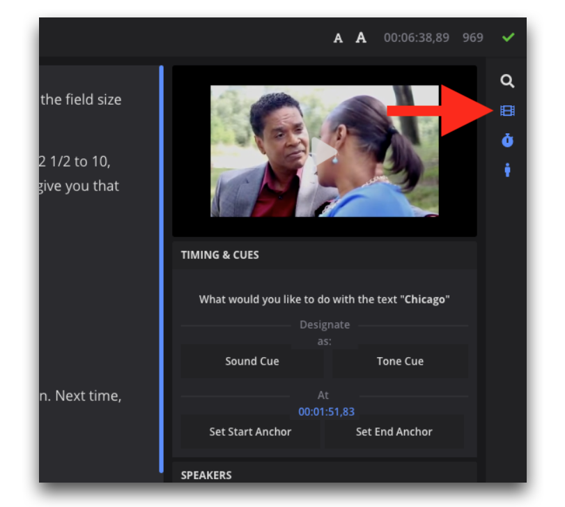Click the Set Start Anchor button
565x507 pixels.
[250, 432]
